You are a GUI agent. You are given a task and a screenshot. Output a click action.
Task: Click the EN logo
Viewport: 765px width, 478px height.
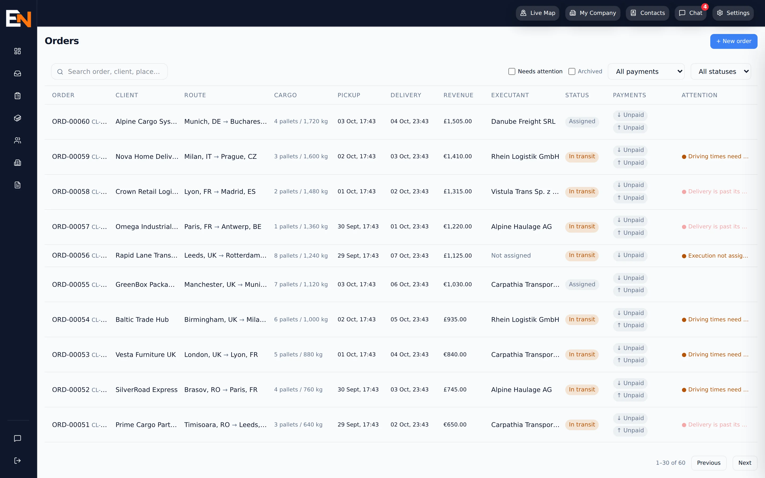click(x=19, y=19)
